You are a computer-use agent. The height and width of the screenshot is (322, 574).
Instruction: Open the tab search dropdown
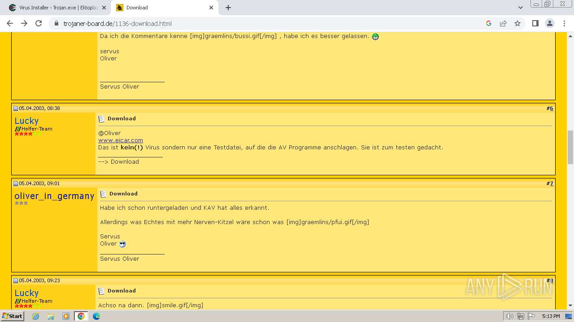[520, 8]
